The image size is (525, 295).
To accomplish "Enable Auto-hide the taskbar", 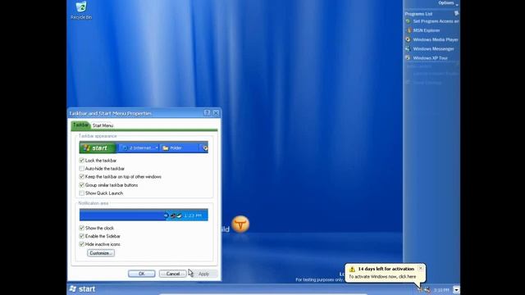I will pyautogui.click(x=82, y=169).
